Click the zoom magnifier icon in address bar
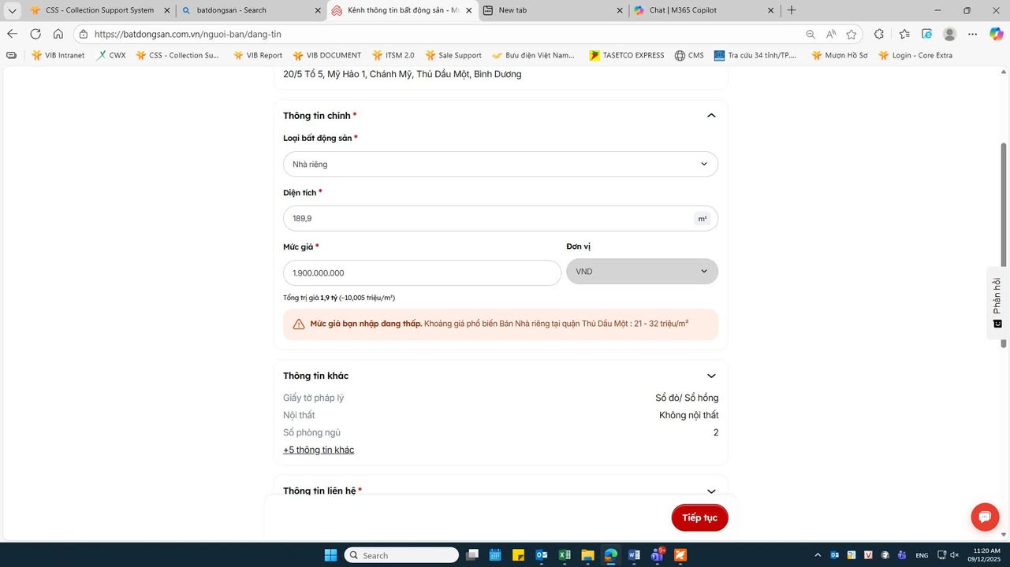1010x567 pixels. tap(811, 34)
